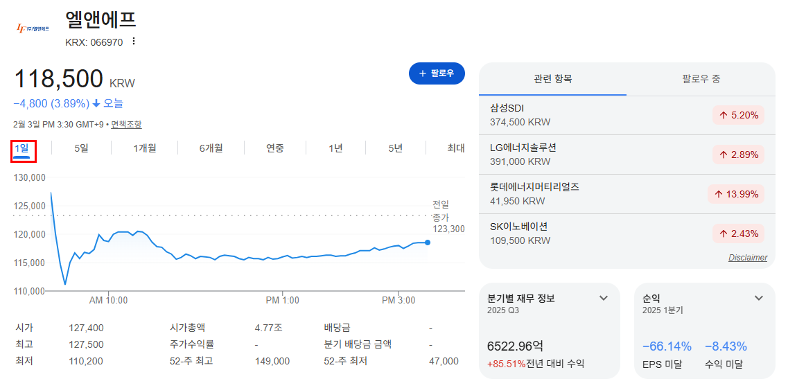Screen dimensions: 788x388
Task: Click the 전일 종가 123,300 label
Action: click(x=448, y=217)
